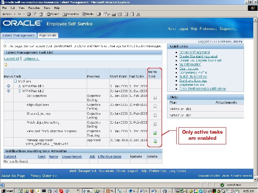
Task: Select WPM Plan db1 in Help panel
Action: 180,109
